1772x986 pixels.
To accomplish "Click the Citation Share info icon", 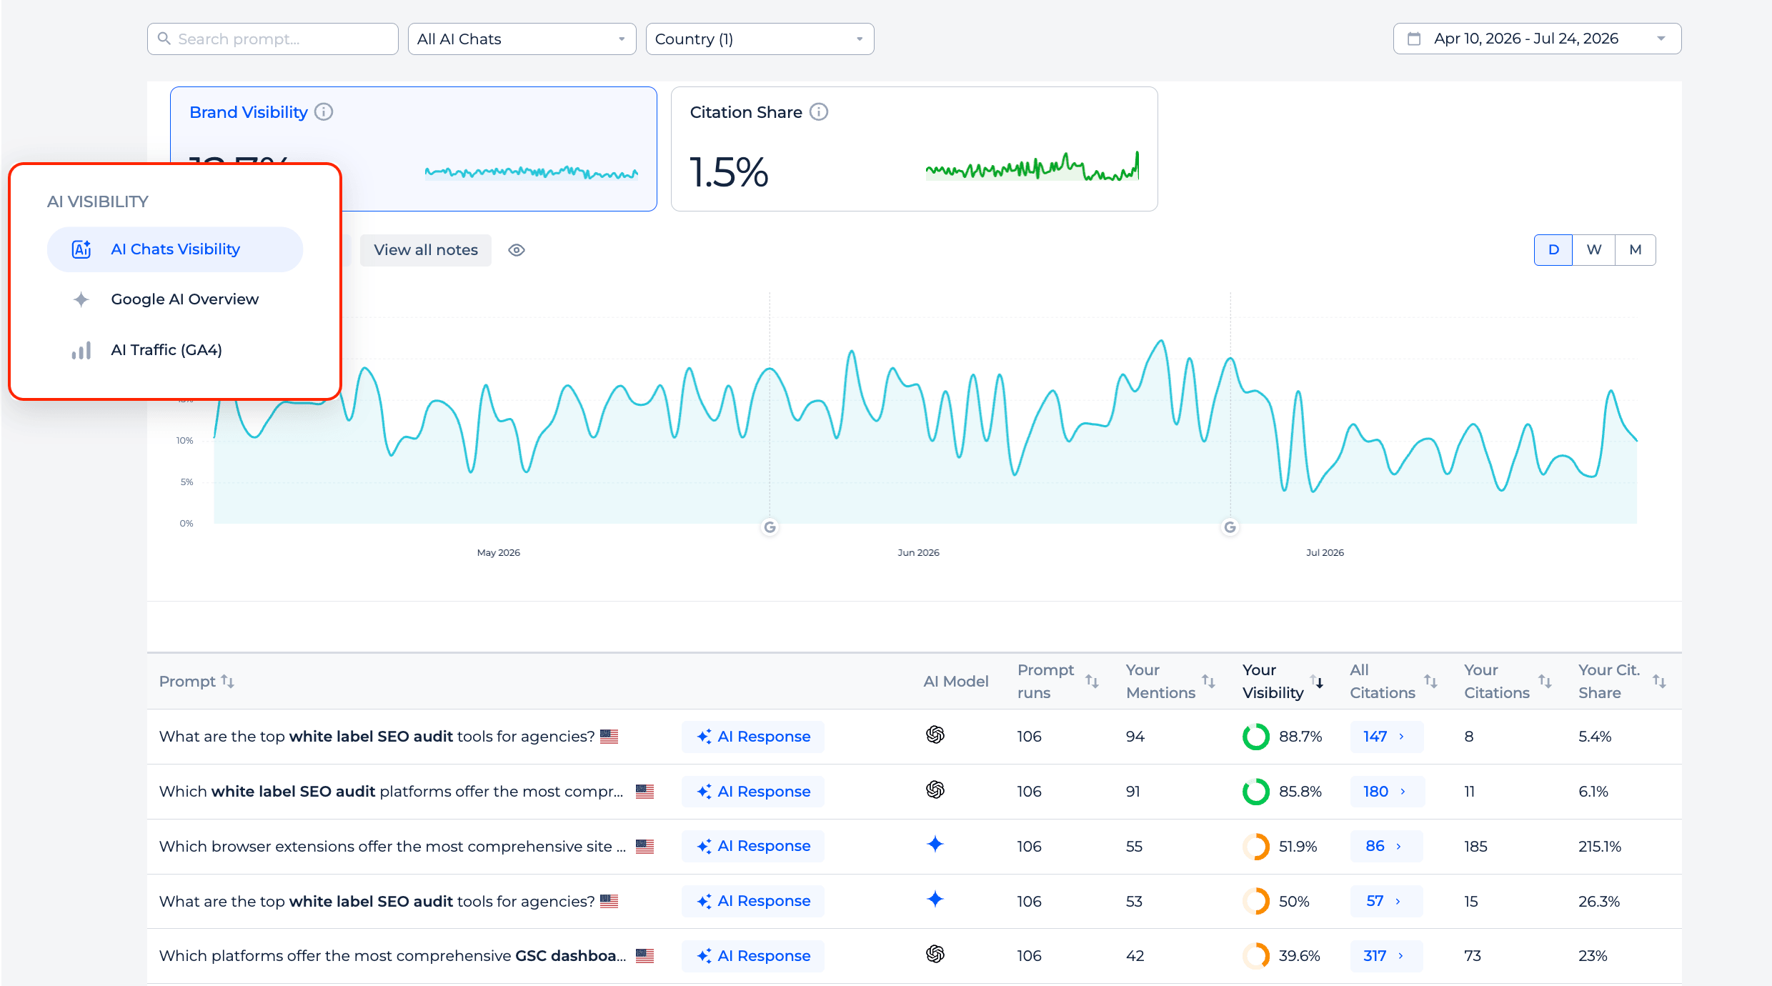I will 819,112.
